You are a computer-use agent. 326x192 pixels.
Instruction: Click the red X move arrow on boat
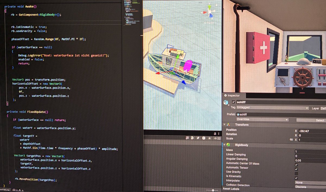click(158, 73)
